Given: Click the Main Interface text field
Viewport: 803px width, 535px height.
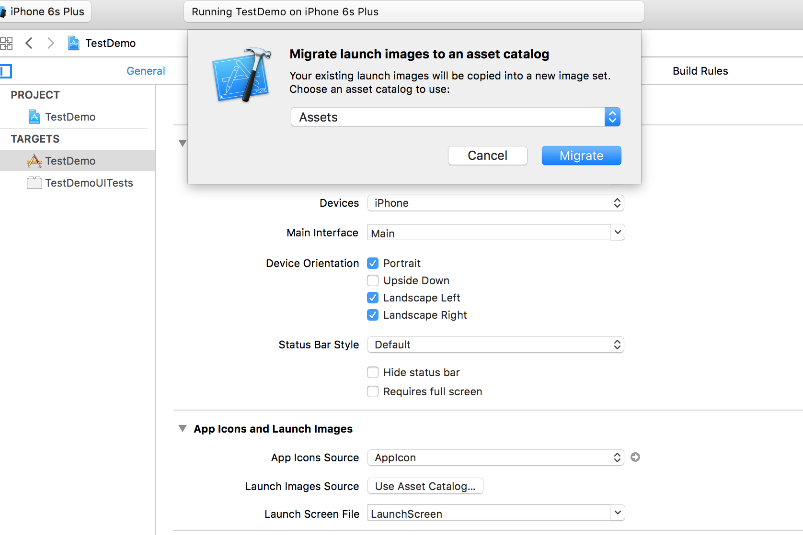Looking at the screenshot, I should 489,233.
